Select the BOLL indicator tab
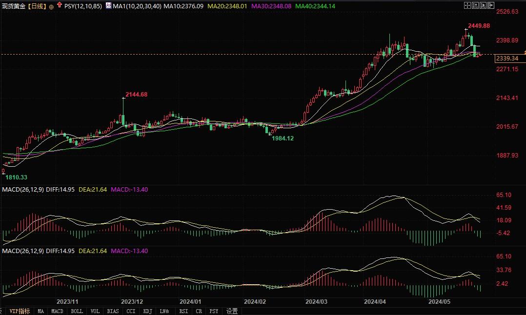Screen dimensions: 526x315 [77, 311]
